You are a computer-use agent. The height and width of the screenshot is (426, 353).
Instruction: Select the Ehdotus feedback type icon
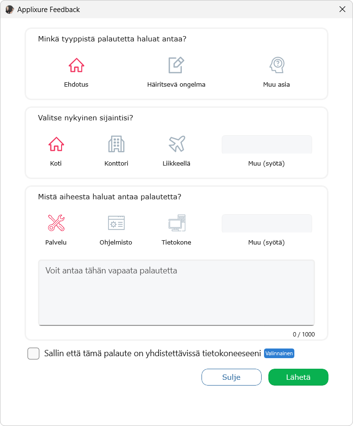coord(76,65)
